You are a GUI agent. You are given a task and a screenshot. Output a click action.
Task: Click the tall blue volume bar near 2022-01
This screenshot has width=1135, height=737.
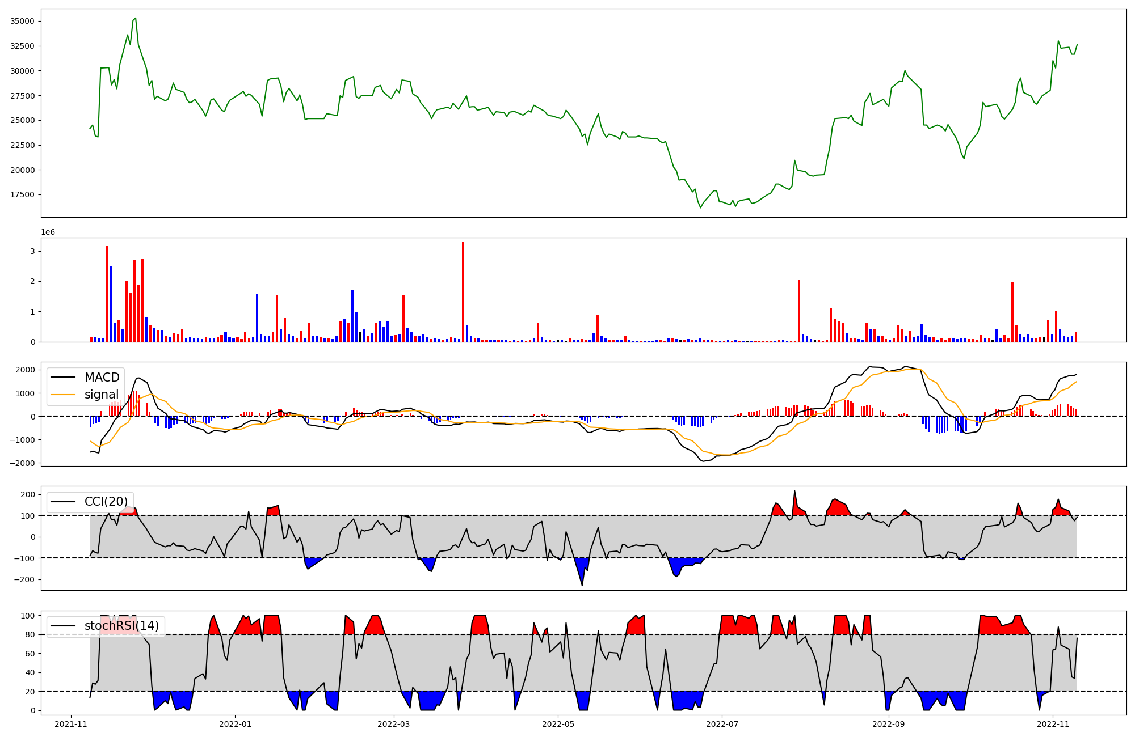coord(257,317)
